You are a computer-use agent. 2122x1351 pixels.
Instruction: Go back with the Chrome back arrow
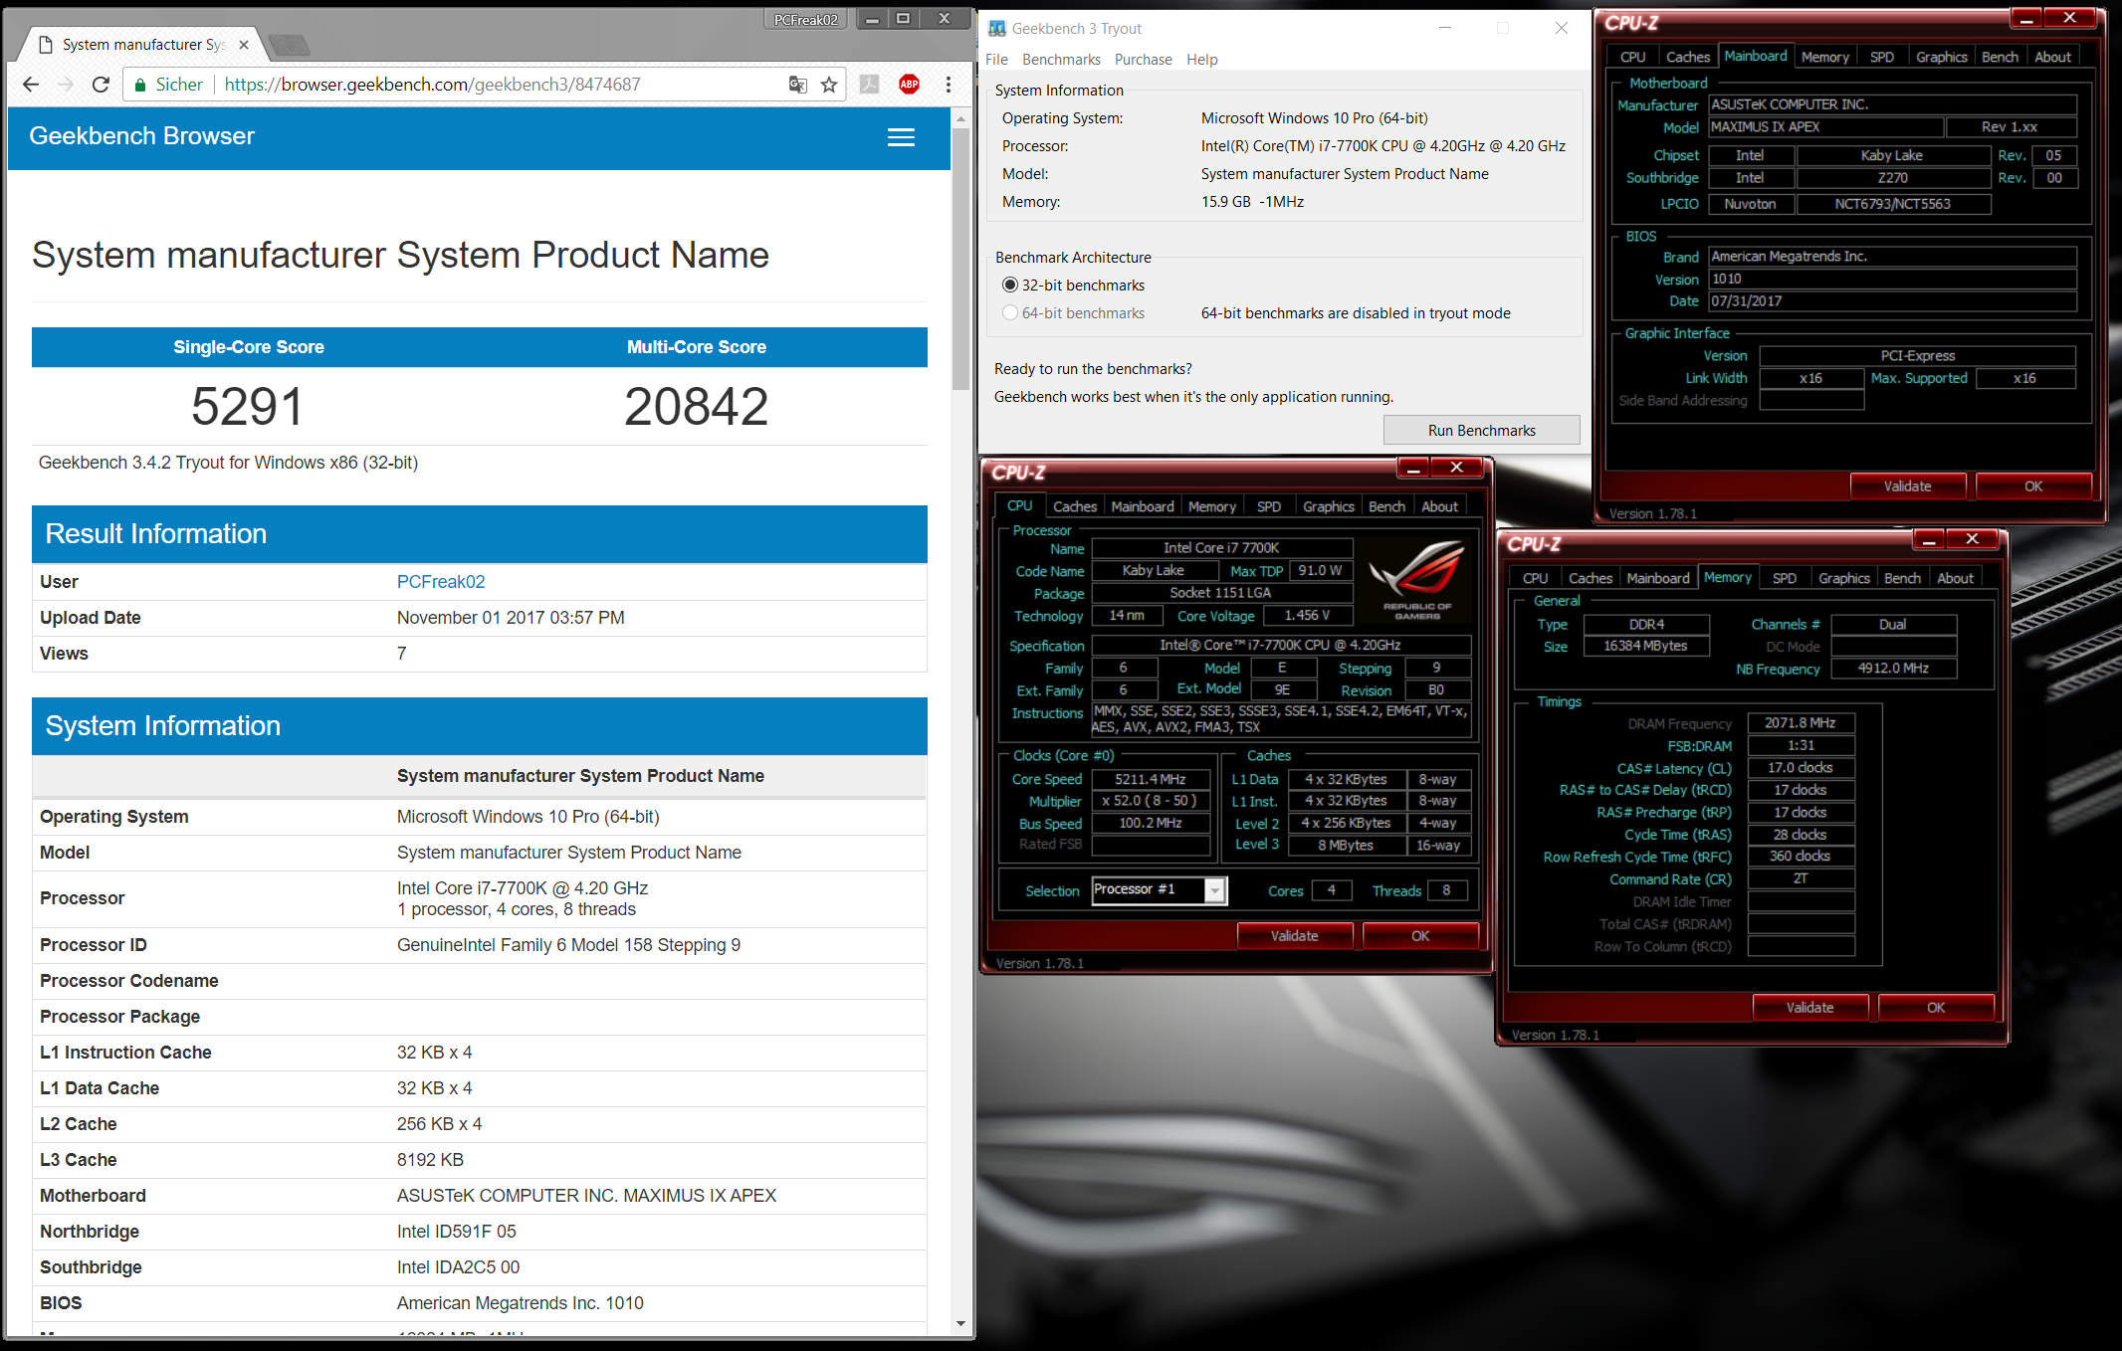tap(31, 85)
